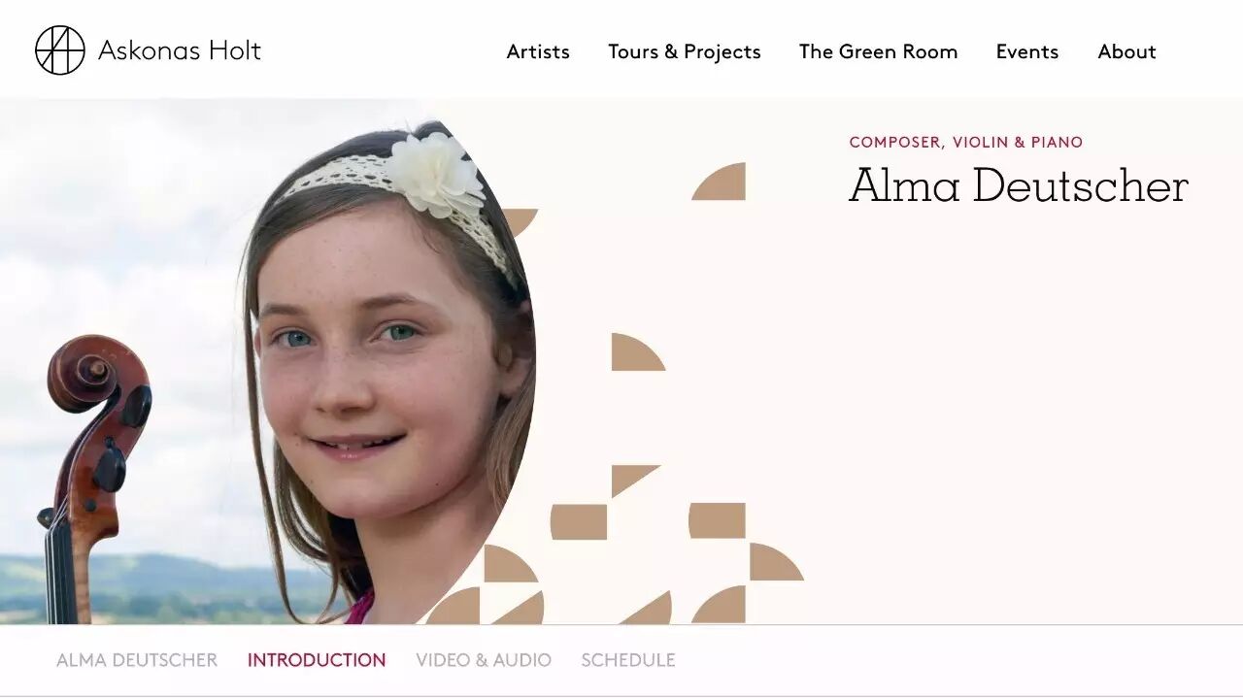1243x698 pixels.
Task: Open the VIDEO & AUDIO tab
Action: point(484,660)
